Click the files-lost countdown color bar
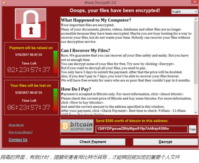This screenshot has width=199, height=163. click(55, 100)
